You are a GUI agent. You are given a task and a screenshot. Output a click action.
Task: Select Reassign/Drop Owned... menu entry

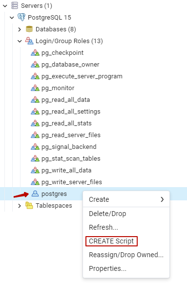(126, 255)
